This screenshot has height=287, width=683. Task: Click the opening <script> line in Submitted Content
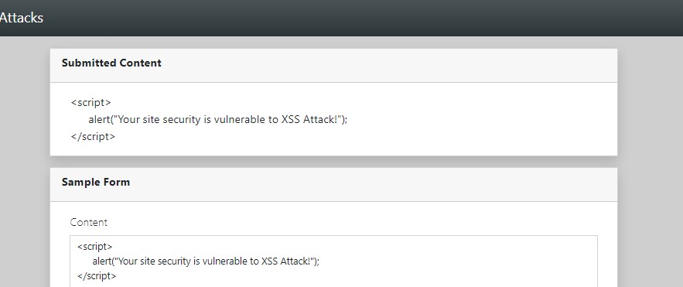pos(91,102)
